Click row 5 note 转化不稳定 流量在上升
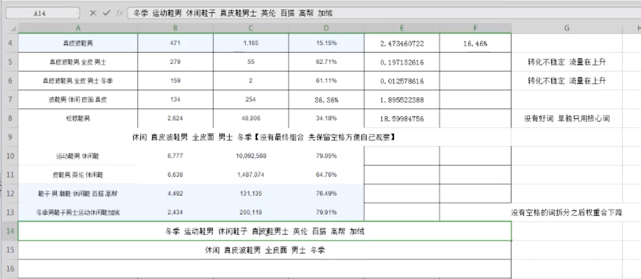The height and width of the screenshot is (279, 641). coord(567,62)
